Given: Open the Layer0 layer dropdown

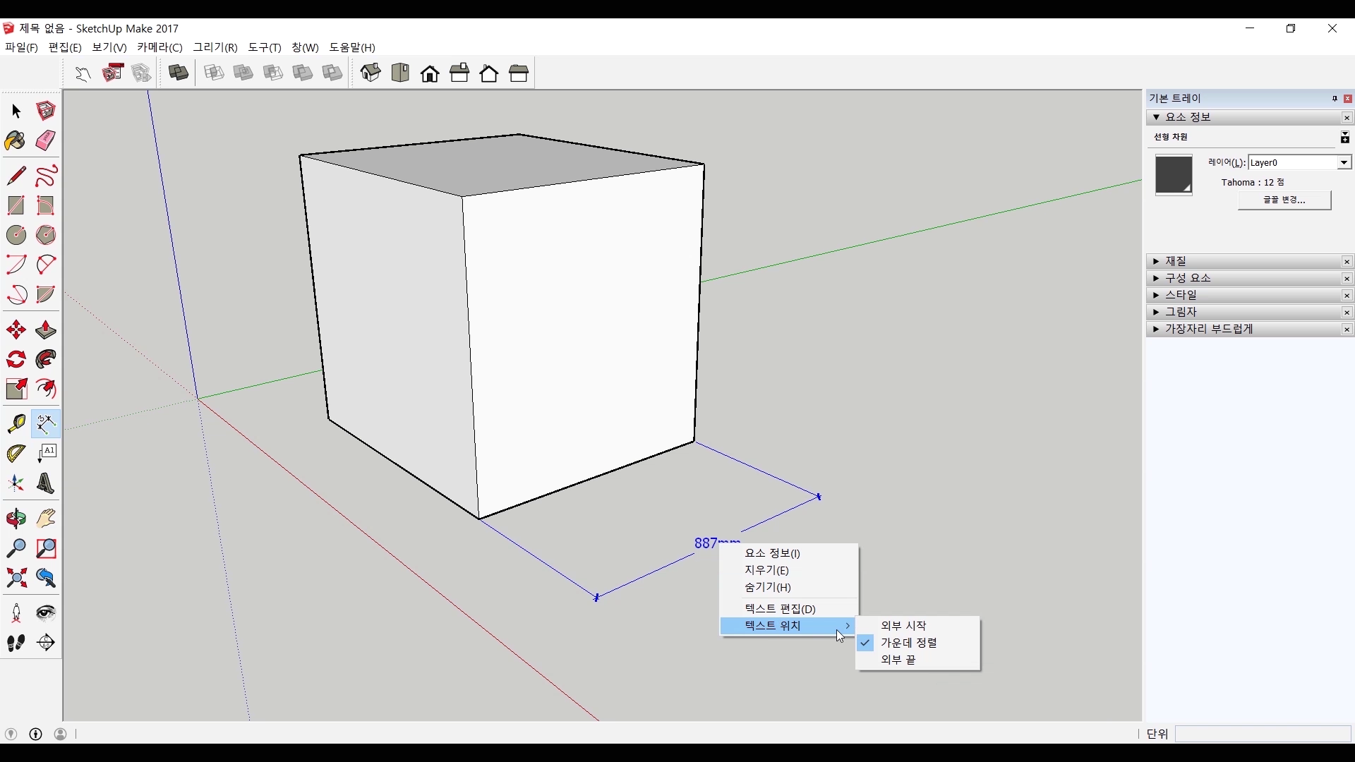Looking at the screenshot, I should 1344,163.
